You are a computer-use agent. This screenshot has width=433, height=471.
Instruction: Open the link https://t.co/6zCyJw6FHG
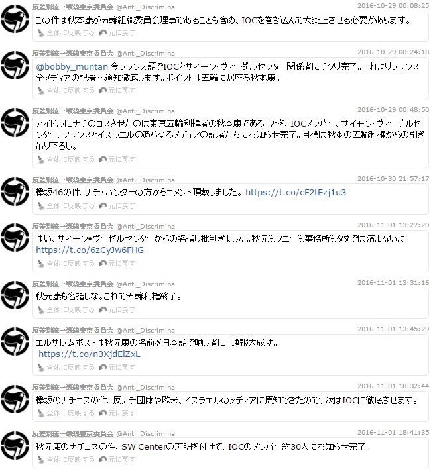[x=90, y=250]
